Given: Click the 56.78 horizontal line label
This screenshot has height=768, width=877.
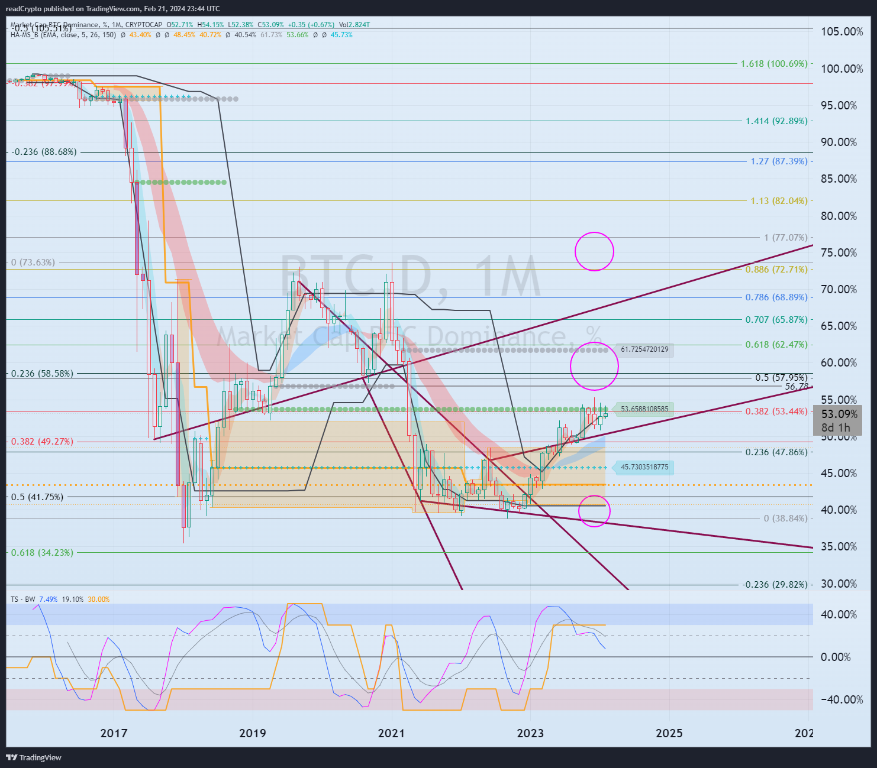Looking at the screenshot, I should [797, 387].
